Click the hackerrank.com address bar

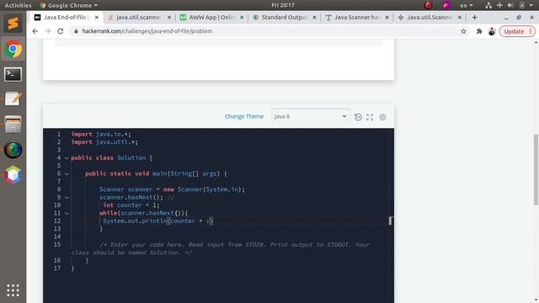tap(264, 31)
